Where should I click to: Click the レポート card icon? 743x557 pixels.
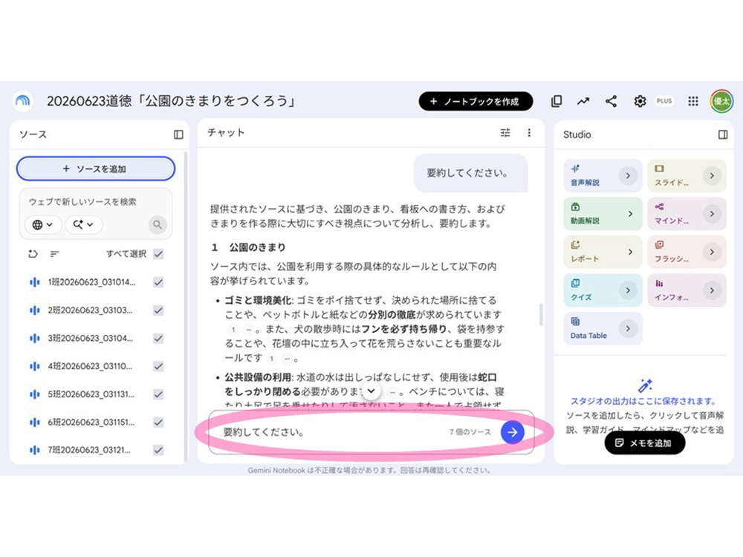575,245
